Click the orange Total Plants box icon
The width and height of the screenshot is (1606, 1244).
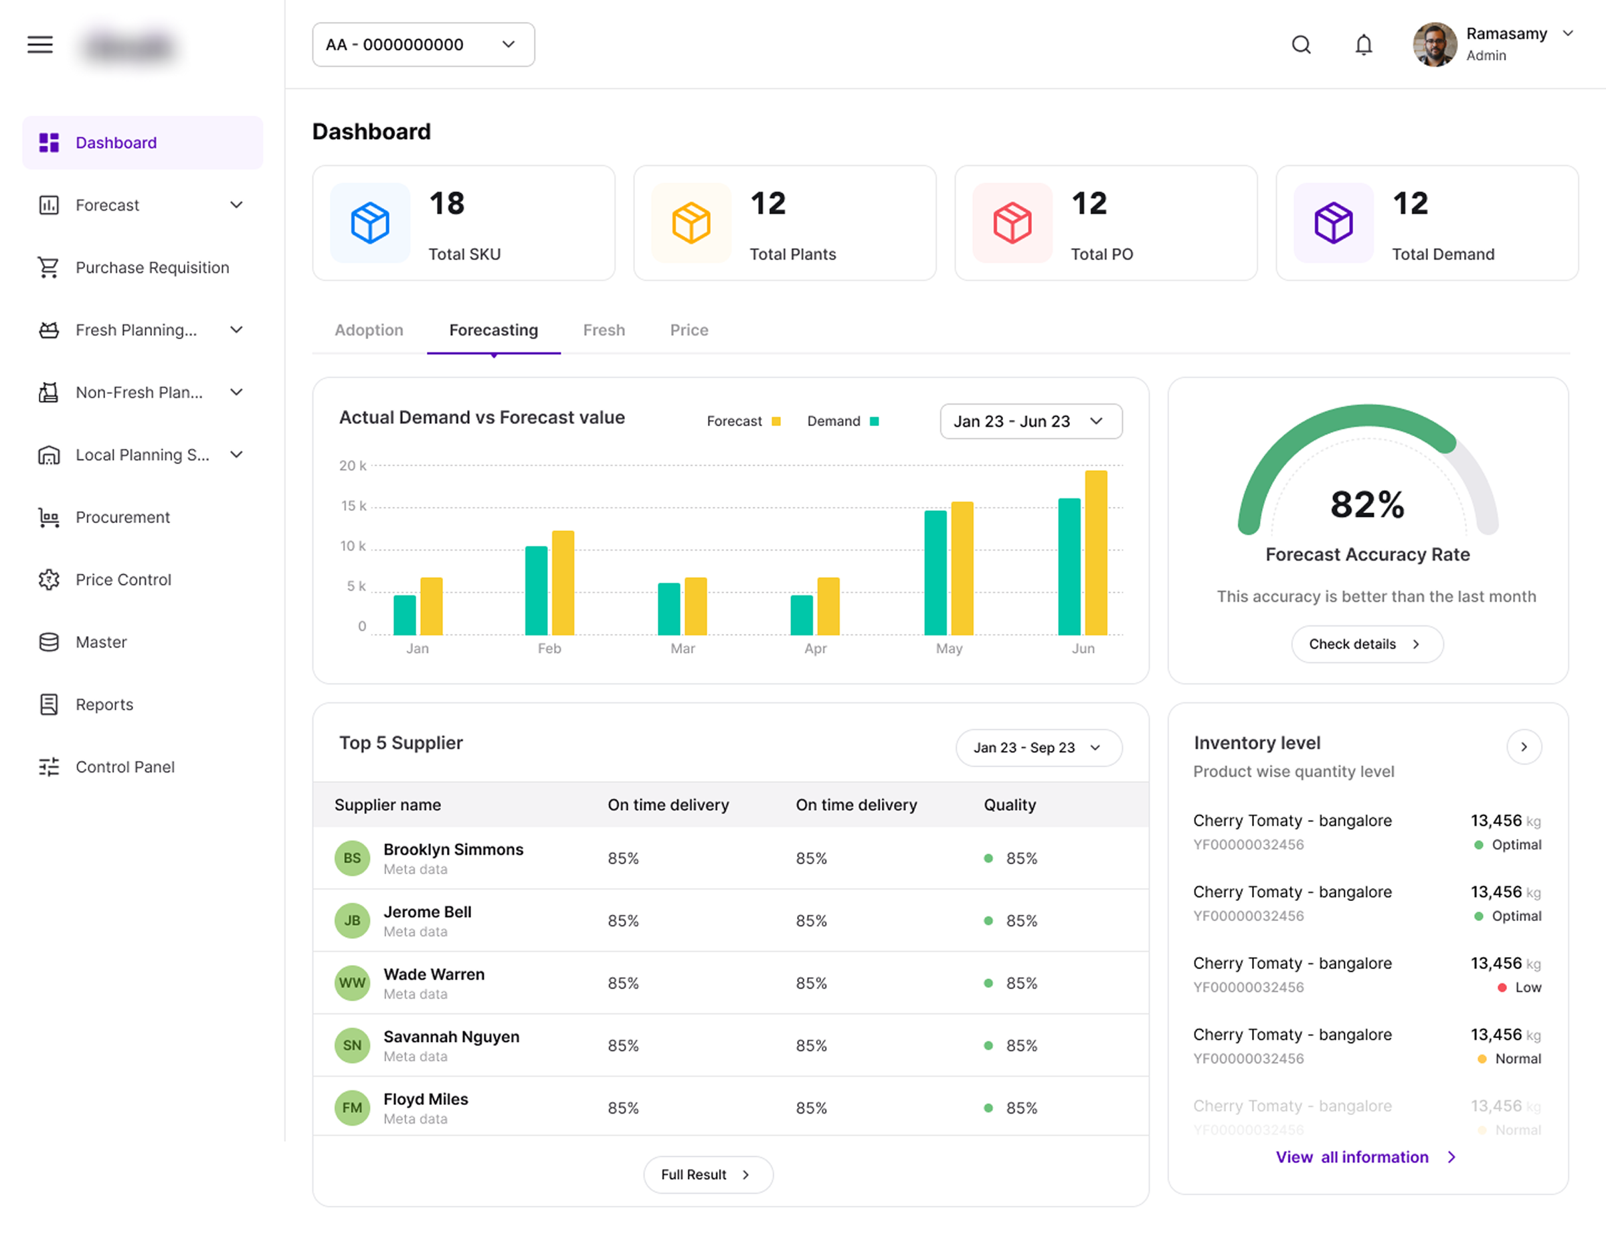(x=691, y=223)
